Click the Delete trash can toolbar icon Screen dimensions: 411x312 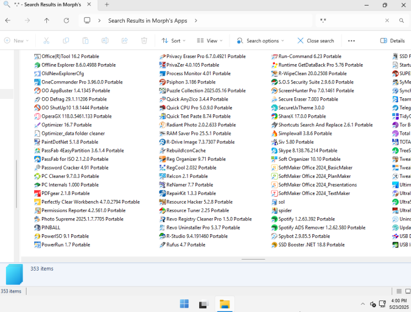pos(144,41)
